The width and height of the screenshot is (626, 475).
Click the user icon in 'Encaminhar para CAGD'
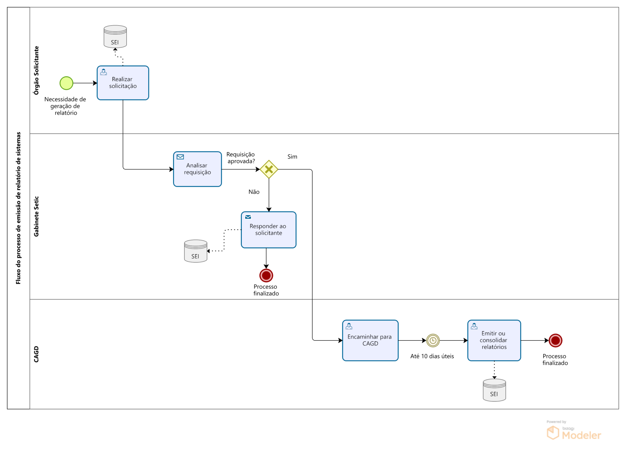click(349, 326)
